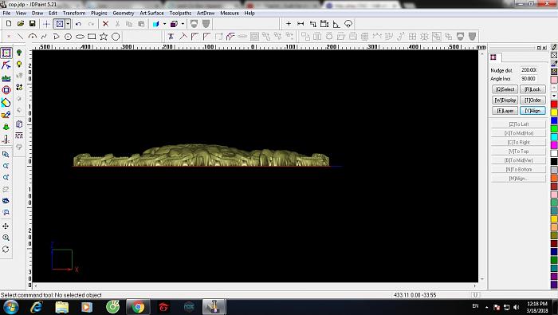Open Internet Explorer from the taskbar

pyautogui.click(x=37, y=307)
